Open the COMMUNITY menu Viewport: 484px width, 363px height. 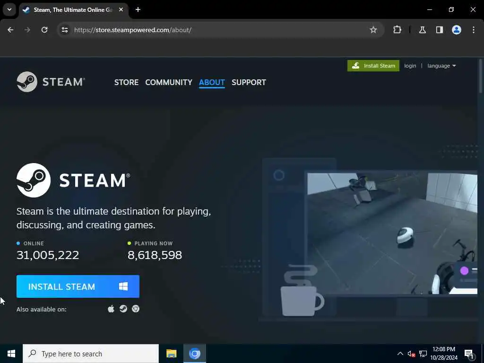pyautogui.click(x=169, y=82)
